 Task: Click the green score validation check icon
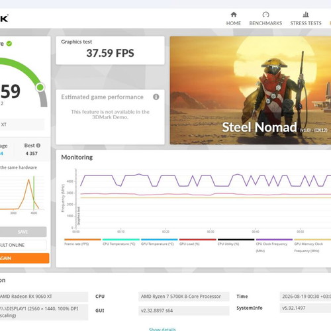(x=9, y=44)
